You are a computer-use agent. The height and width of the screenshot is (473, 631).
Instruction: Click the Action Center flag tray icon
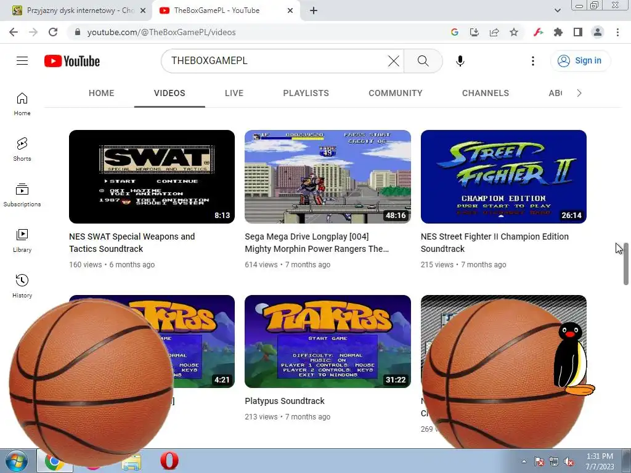coord(539,462)
